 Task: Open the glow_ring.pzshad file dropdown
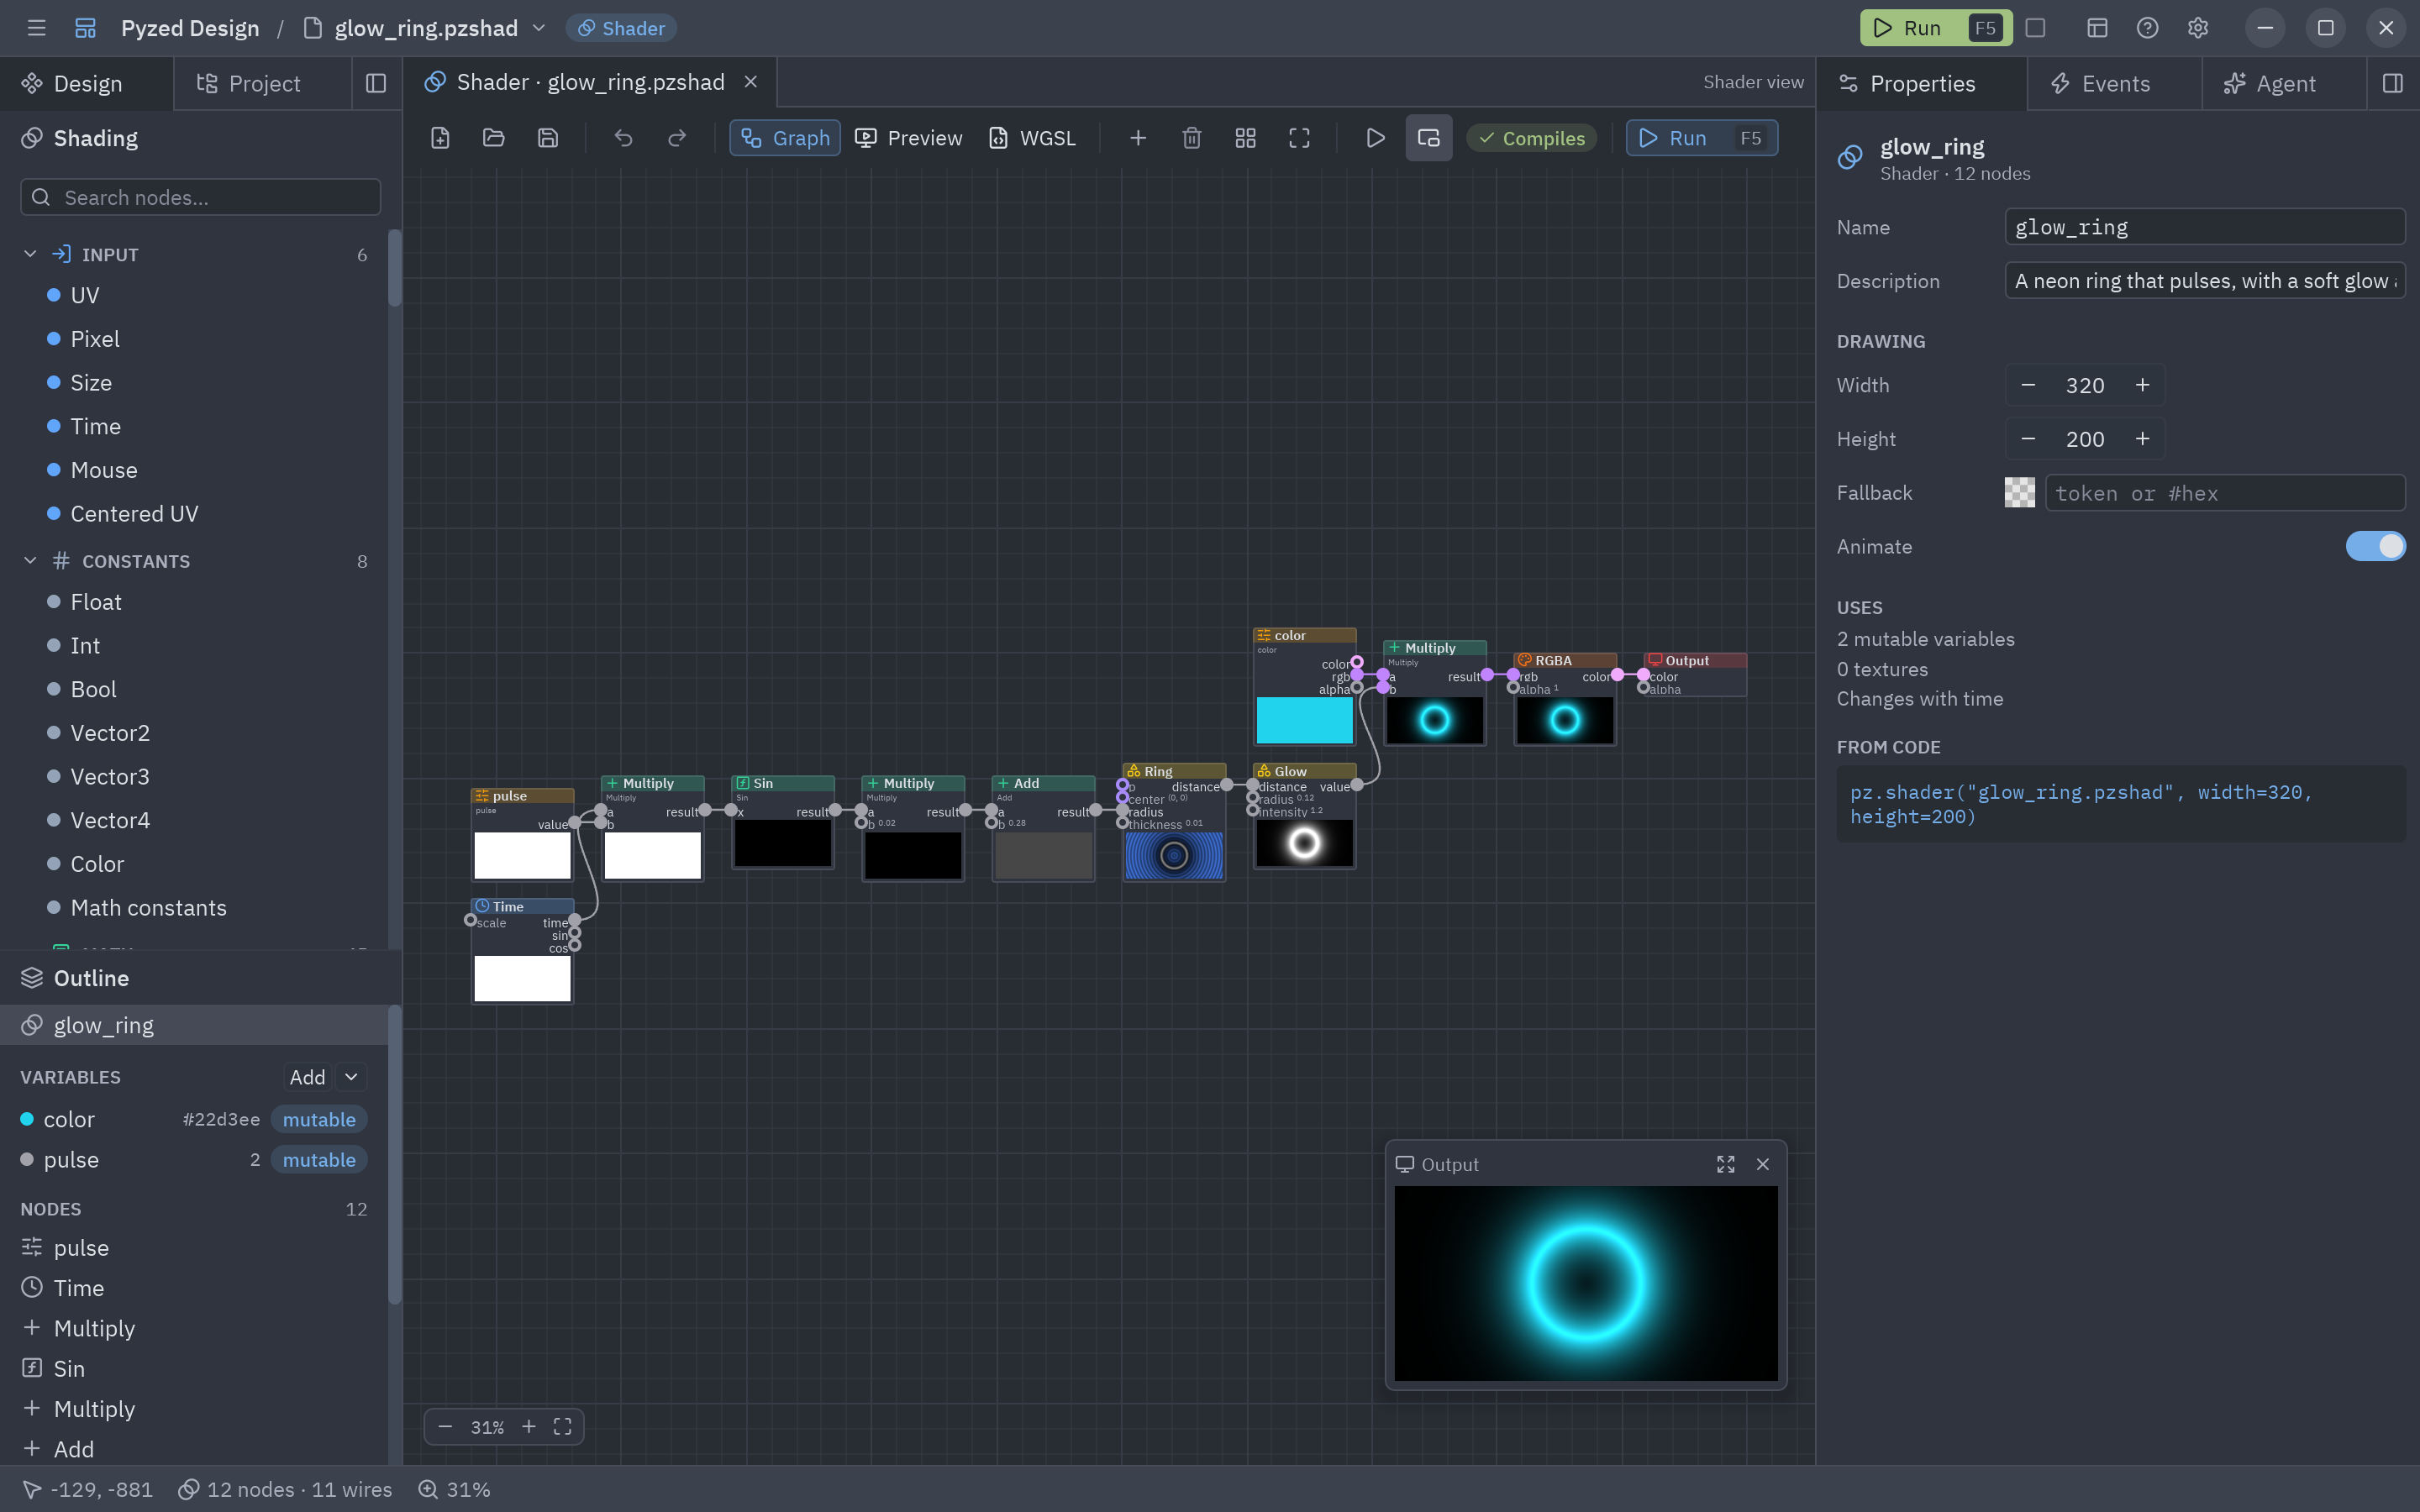click(539, 28)
